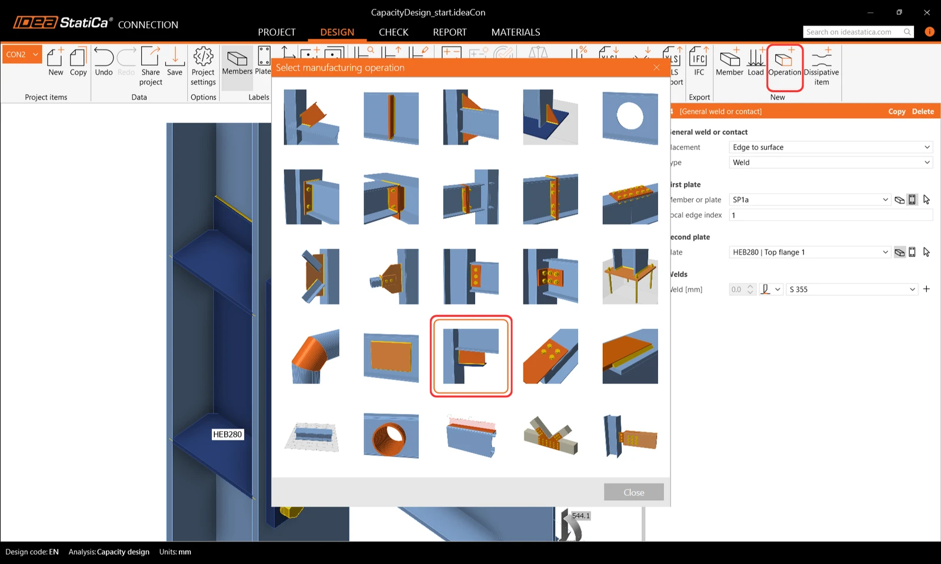Screen dimensions: 941x564
Task: Open Project settings
Action: [203, 66]
